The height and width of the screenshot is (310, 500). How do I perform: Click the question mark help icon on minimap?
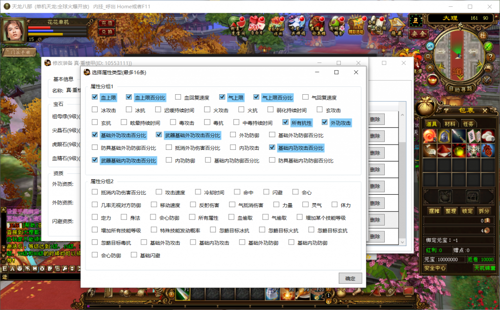[490, 57]
